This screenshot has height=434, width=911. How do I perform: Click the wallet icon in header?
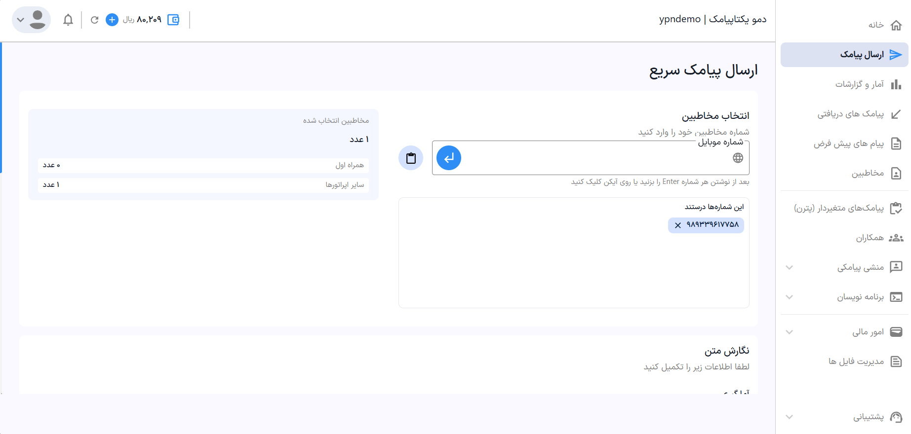(x=173, y=20)
